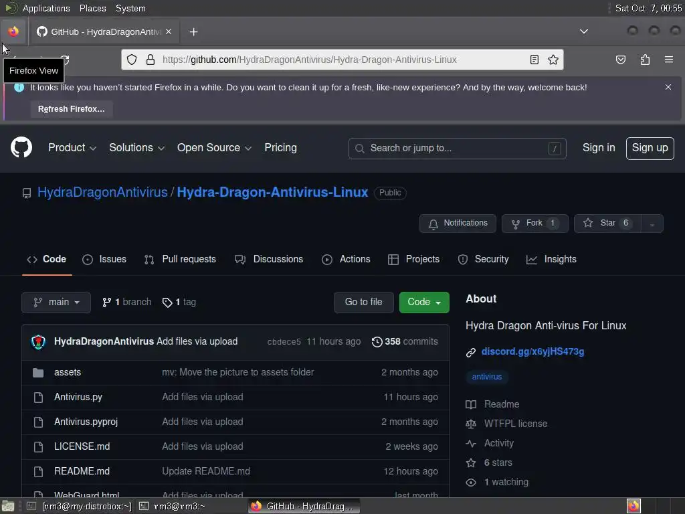Switch to the Issues tab
The image size is (685, 514).
click(104, 259)
